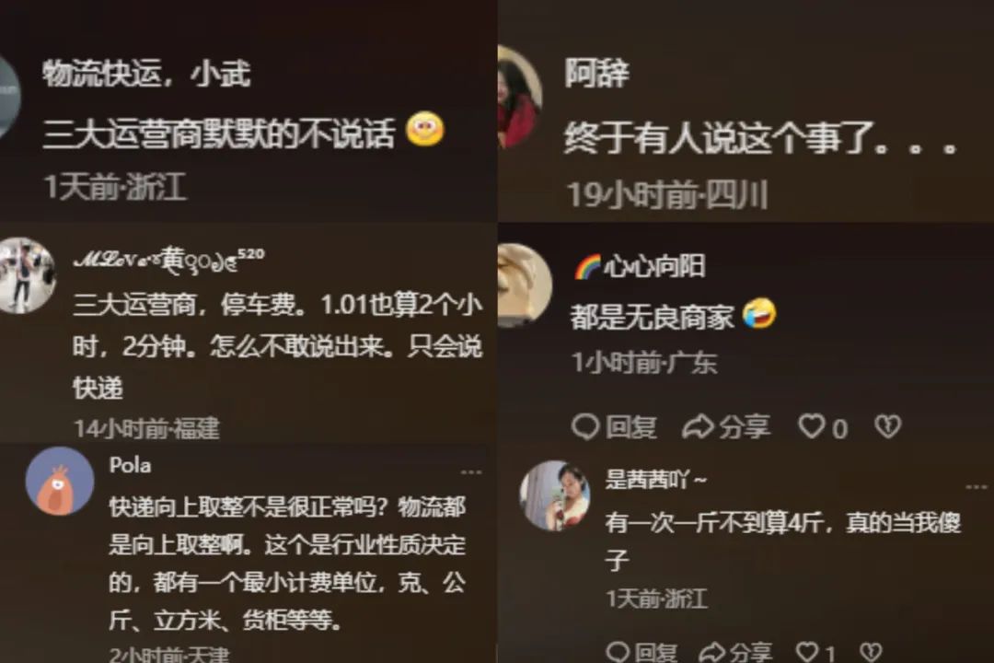Open username 物流快运，小武
This screenshot has width=994, height=663.
coord(146,73)
